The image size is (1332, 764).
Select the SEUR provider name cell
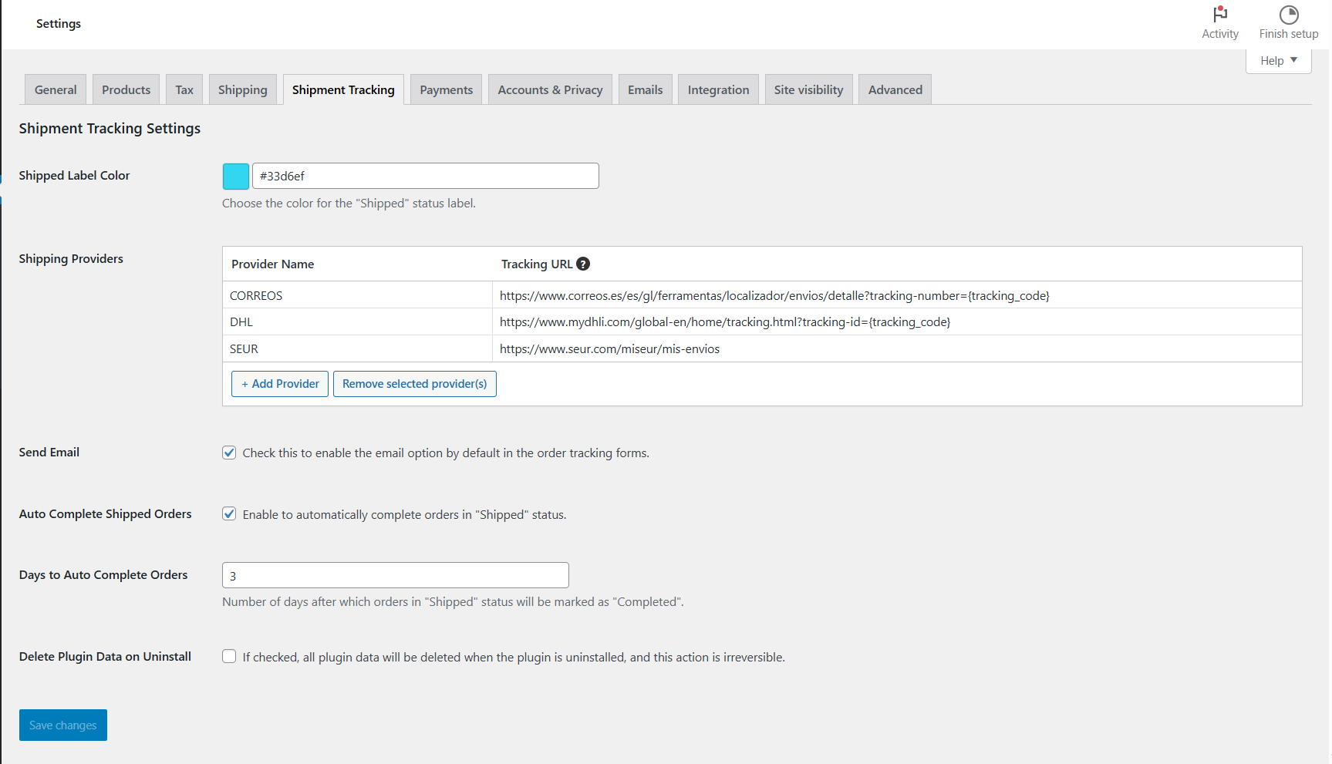tap(357, 348)
